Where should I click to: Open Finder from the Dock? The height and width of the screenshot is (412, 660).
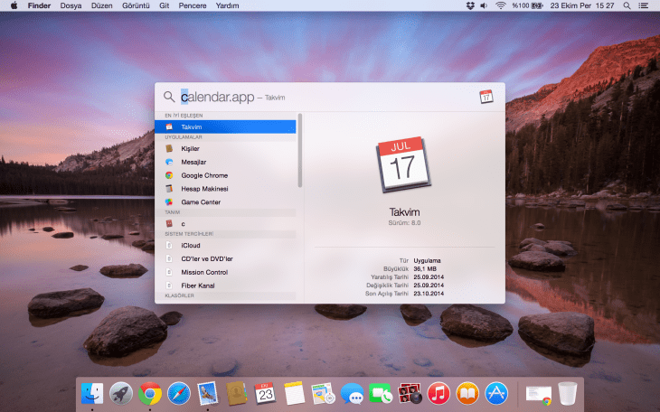pyautogui.click(x=91, y=394)
